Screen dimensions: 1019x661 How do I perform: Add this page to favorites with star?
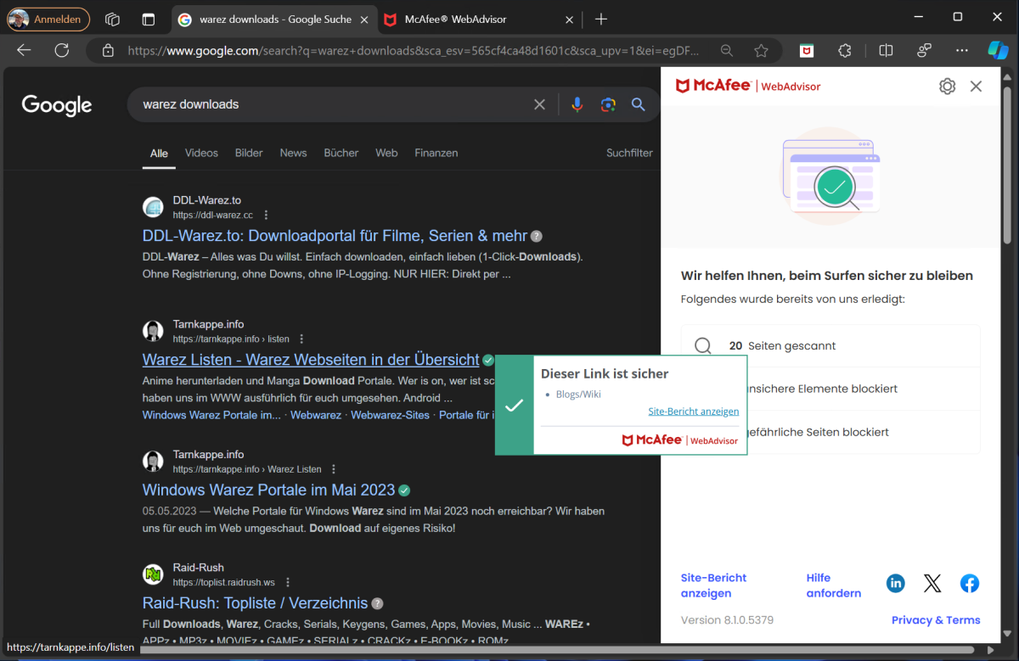click(761, 51)
